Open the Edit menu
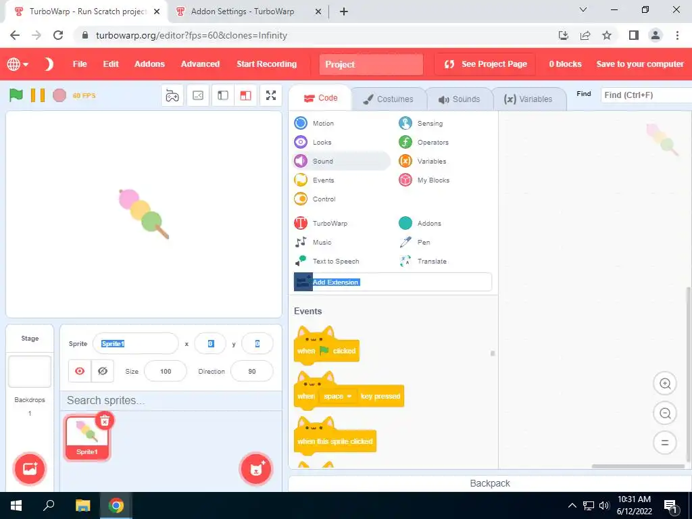 (x=111, y=64)
